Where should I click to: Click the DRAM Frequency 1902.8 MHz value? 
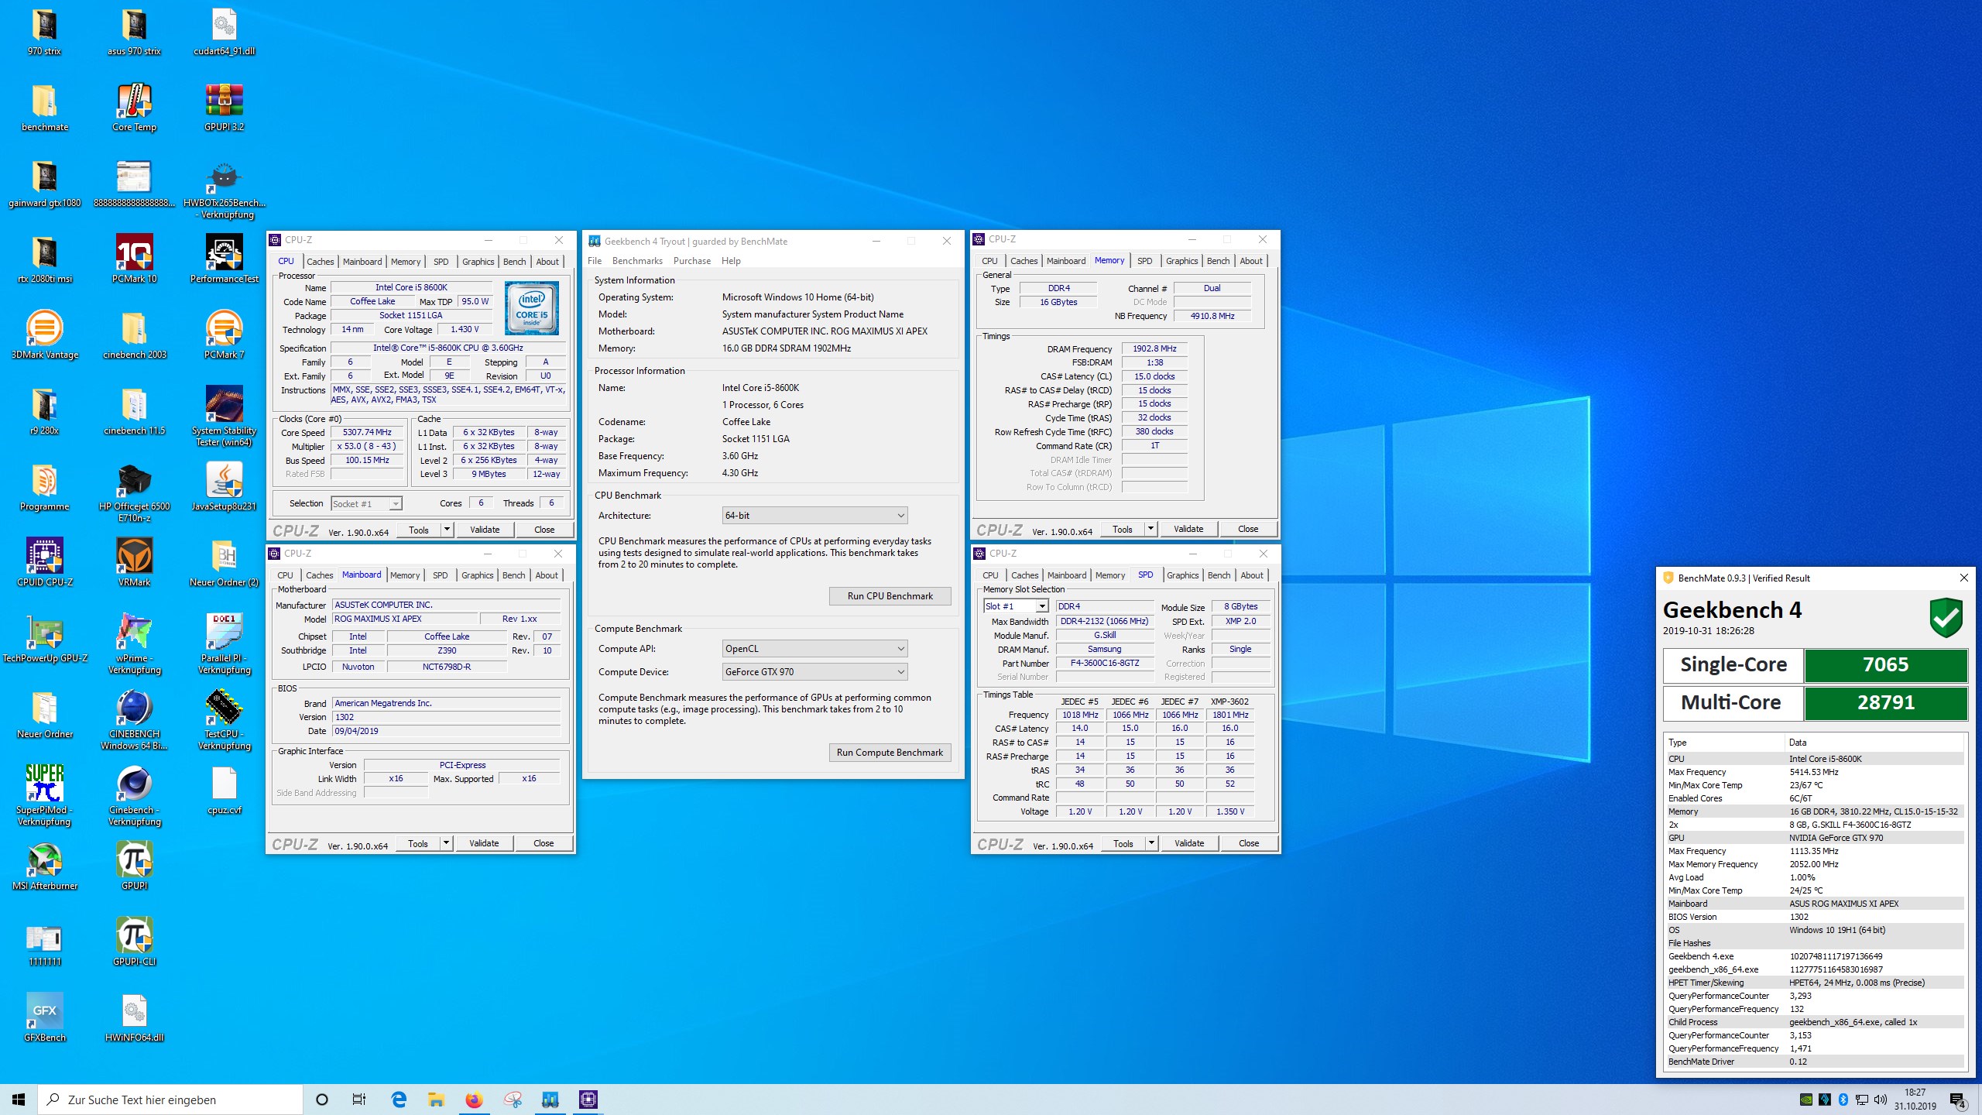[x=1154, y=348]
